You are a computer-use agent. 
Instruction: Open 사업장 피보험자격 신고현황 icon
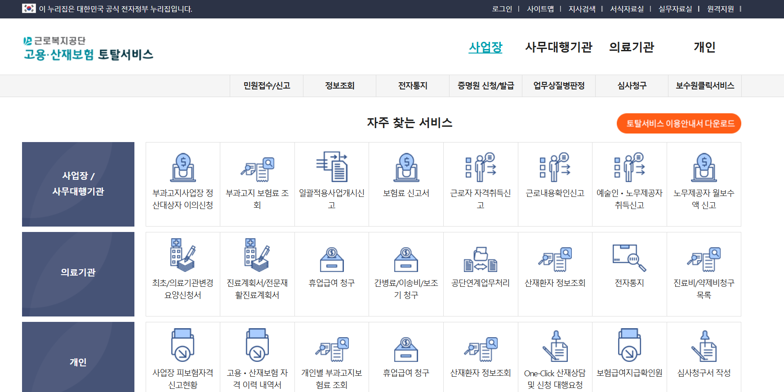(x=183, y=345)
